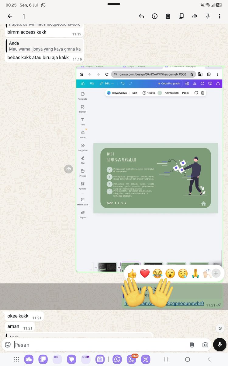Show recent apps with navigation button
The width and height of the screenshot is (228, 366).
coord(166,359)
